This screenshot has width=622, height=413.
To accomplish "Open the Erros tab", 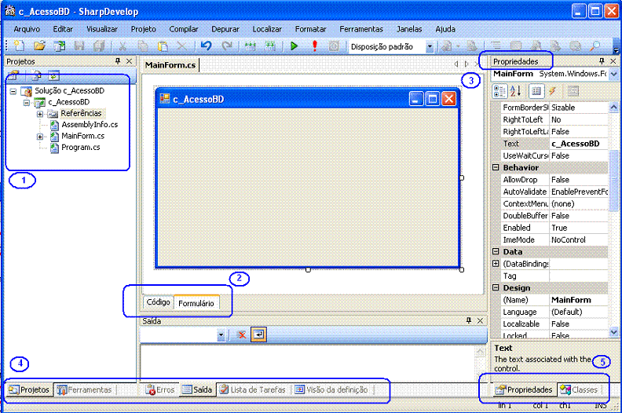I will [160, 390].
